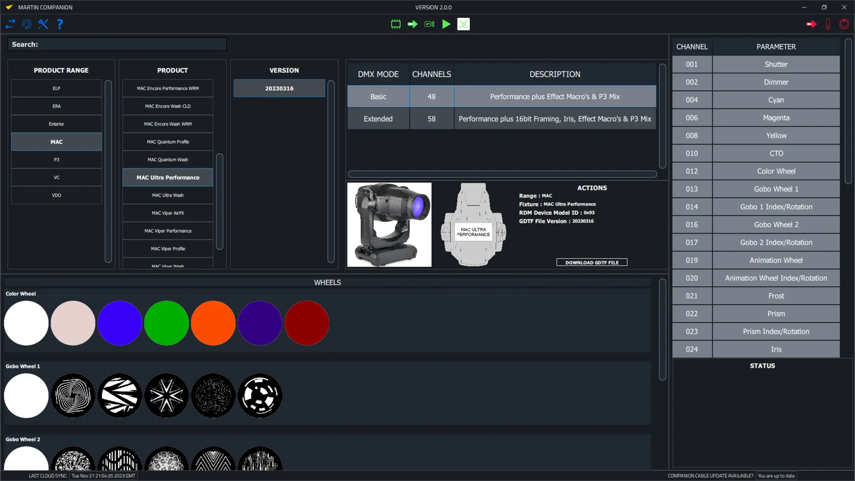Click the channel list scrollbar
855x481 pixels.
pos(848,111)
